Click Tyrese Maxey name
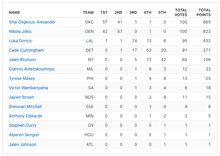Viewport: 220px width, 156px height. (22, 79)
